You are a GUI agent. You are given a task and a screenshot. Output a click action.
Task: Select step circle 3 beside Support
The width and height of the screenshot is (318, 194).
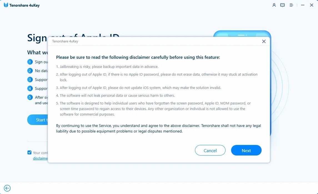tap(30, 80)
